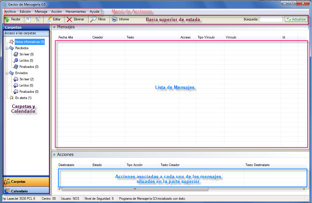The width and height of the screenshot is (312, 203).
Task: Open Finalizados (0) under Enviados
Action: pos(29,92)
